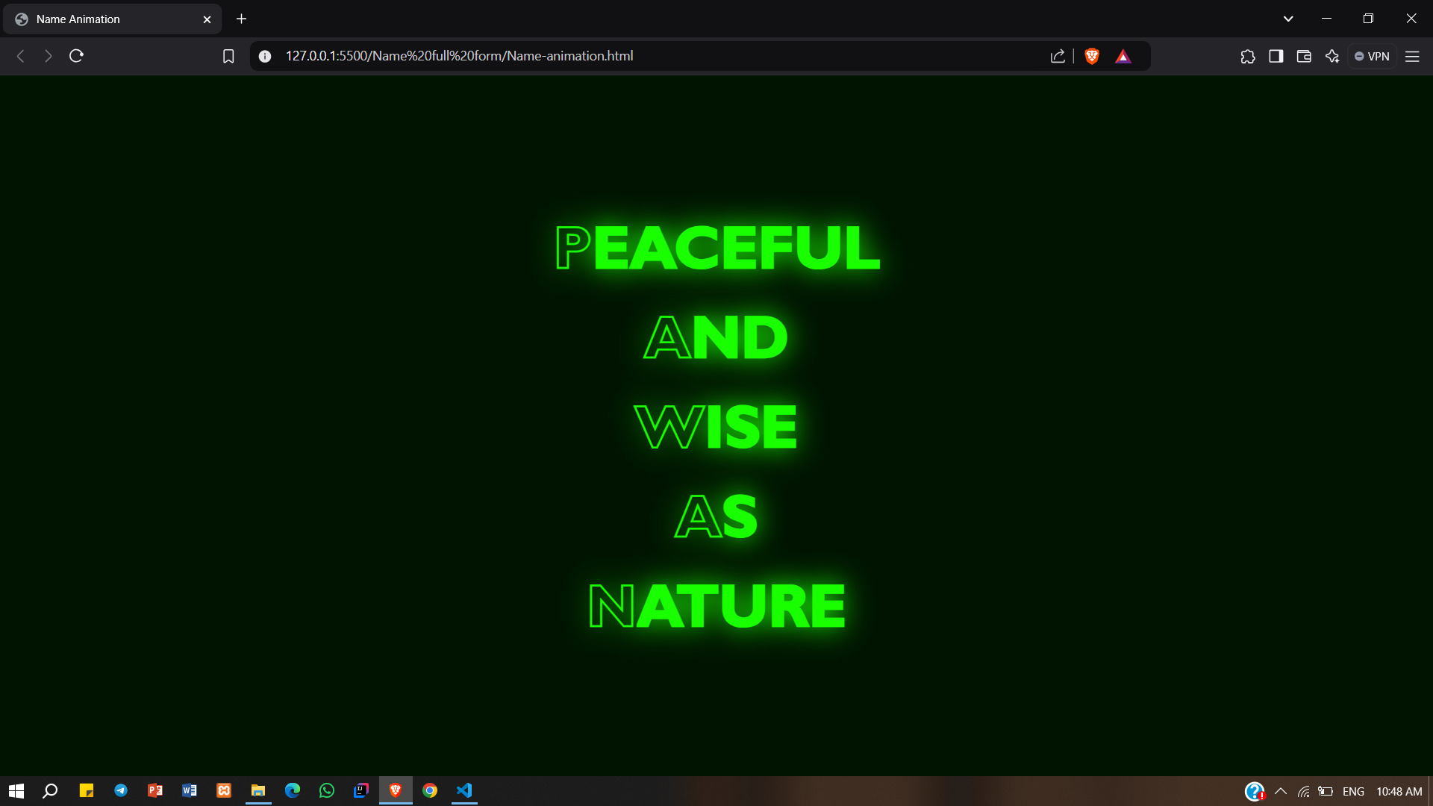Show hidden system tray icons chevron

[x=1281, y=791]
